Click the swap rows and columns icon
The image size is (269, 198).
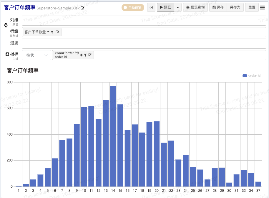(x=6, y=25)
